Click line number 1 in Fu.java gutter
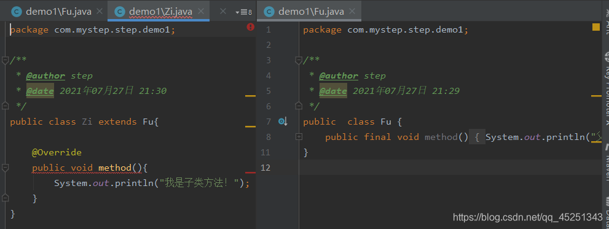 tap(269, 29)
